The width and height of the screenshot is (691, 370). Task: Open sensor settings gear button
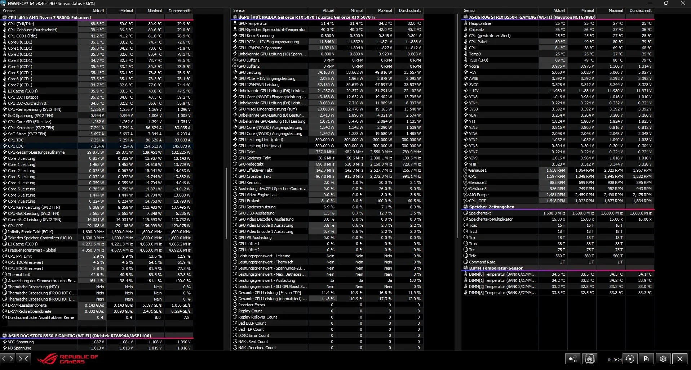click(663, 359)
